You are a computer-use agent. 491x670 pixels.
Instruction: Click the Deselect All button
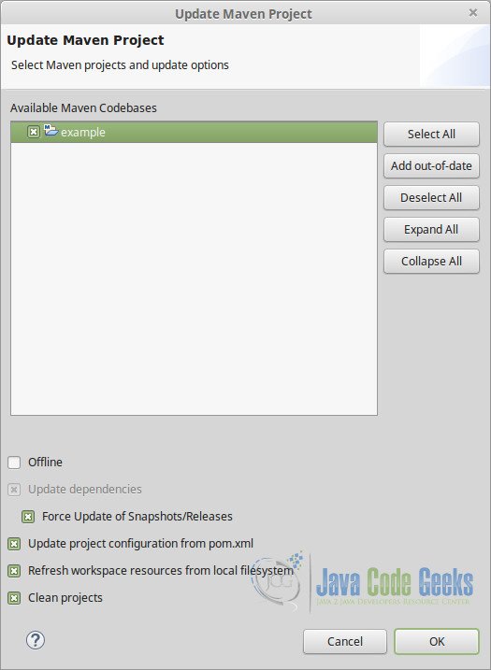coord(431,198)
